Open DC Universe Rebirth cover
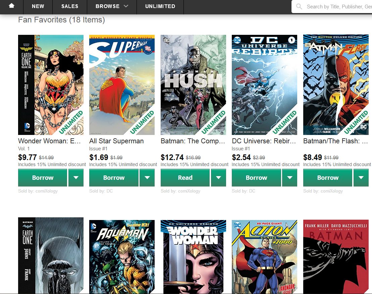This screenshot has height=294, width=372. (x=265, y=85)
